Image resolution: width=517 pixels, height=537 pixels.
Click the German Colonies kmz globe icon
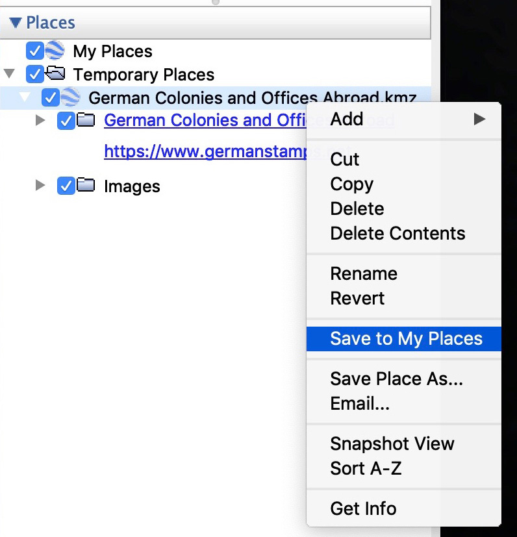coord(70,97)
